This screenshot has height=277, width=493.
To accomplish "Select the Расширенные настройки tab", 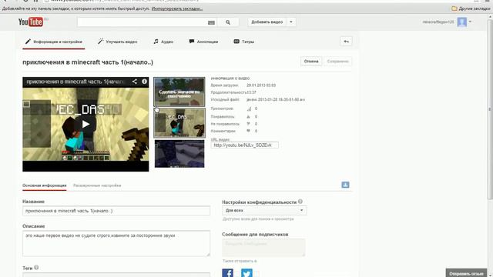I will [x=97, y=185].
